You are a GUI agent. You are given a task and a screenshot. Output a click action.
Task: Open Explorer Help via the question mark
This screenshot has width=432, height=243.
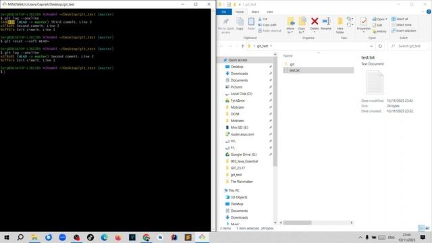429,12
